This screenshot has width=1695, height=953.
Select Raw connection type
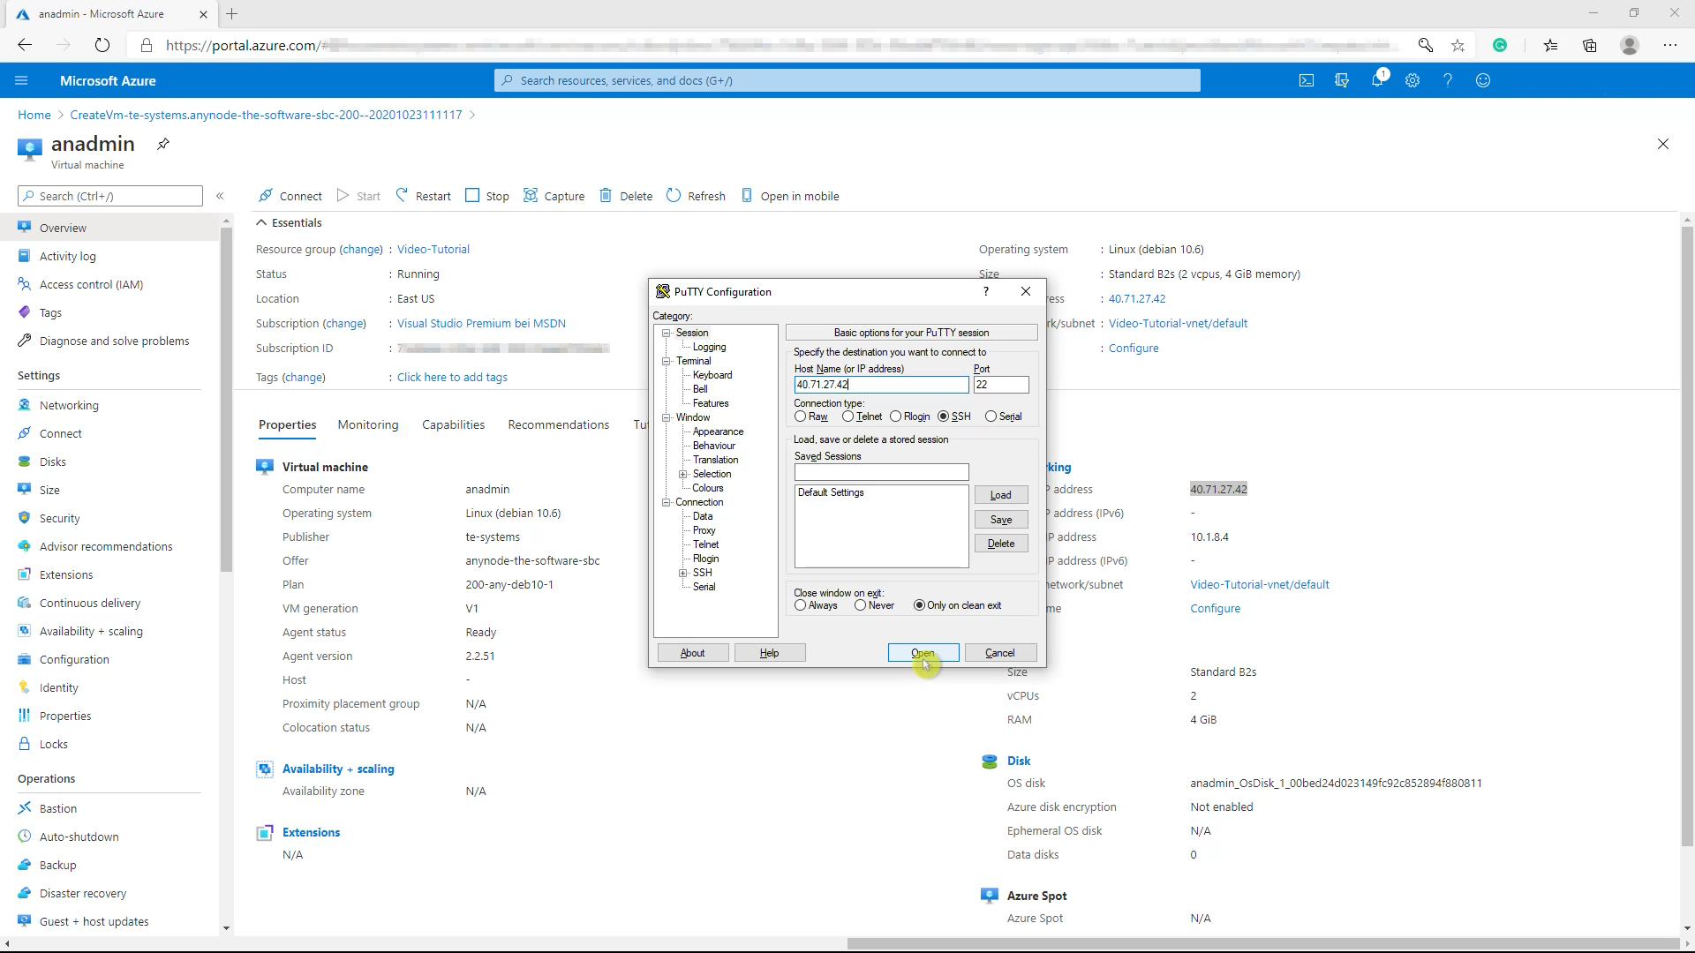click(810, 416)
